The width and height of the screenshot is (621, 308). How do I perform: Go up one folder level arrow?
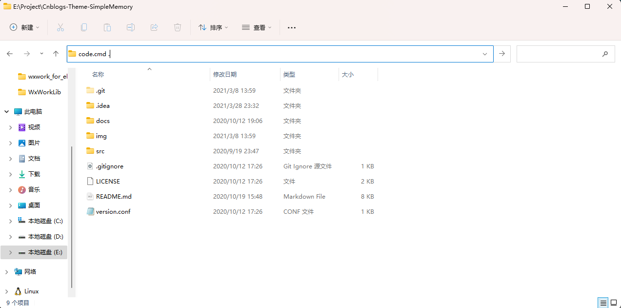56,54
